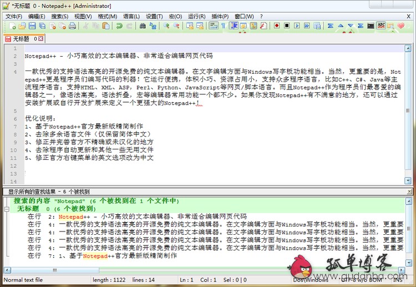Click editor scrollbar up arrow
The height and width of the screenshot is (287, 416).
[408, 48]
